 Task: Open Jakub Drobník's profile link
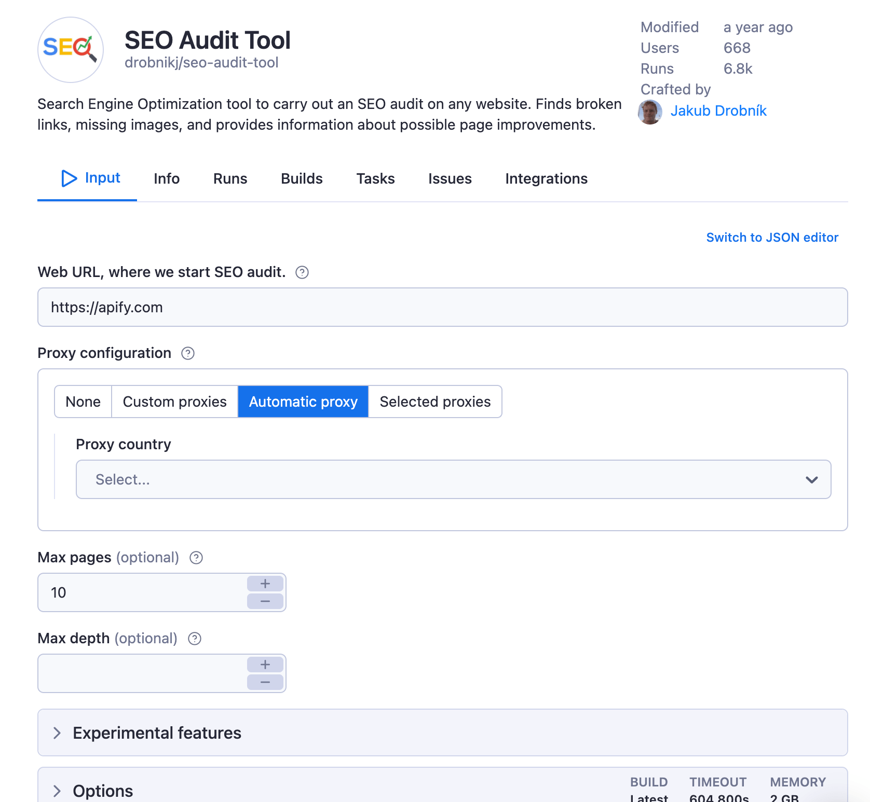[x=718, y=111]
